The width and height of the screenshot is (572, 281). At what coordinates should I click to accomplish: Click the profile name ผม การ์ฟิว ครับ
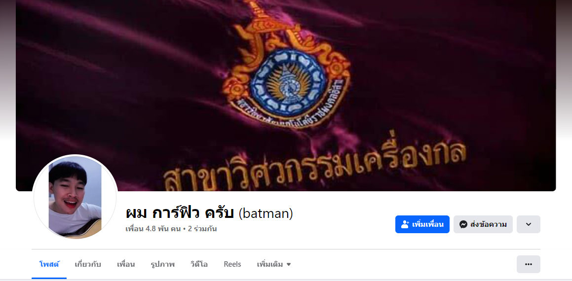click(180, 213)
